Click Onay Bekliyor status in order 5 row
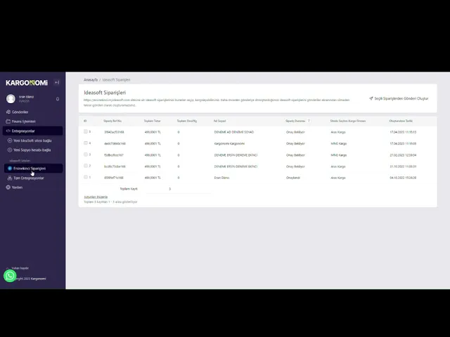 click(x=295, y=132)
